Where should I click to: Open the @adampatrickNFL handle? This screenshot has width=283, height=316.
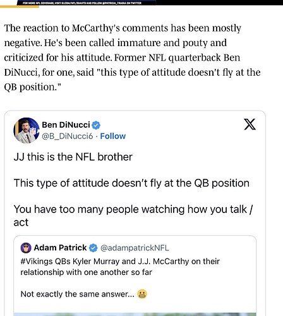tap(135, 248)
